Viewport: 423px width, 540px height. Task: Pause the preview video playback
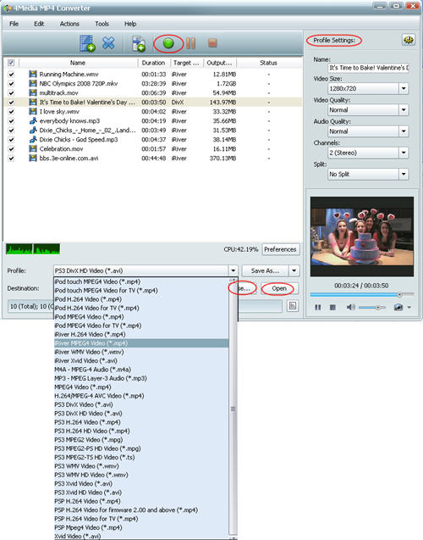[318, 307]
